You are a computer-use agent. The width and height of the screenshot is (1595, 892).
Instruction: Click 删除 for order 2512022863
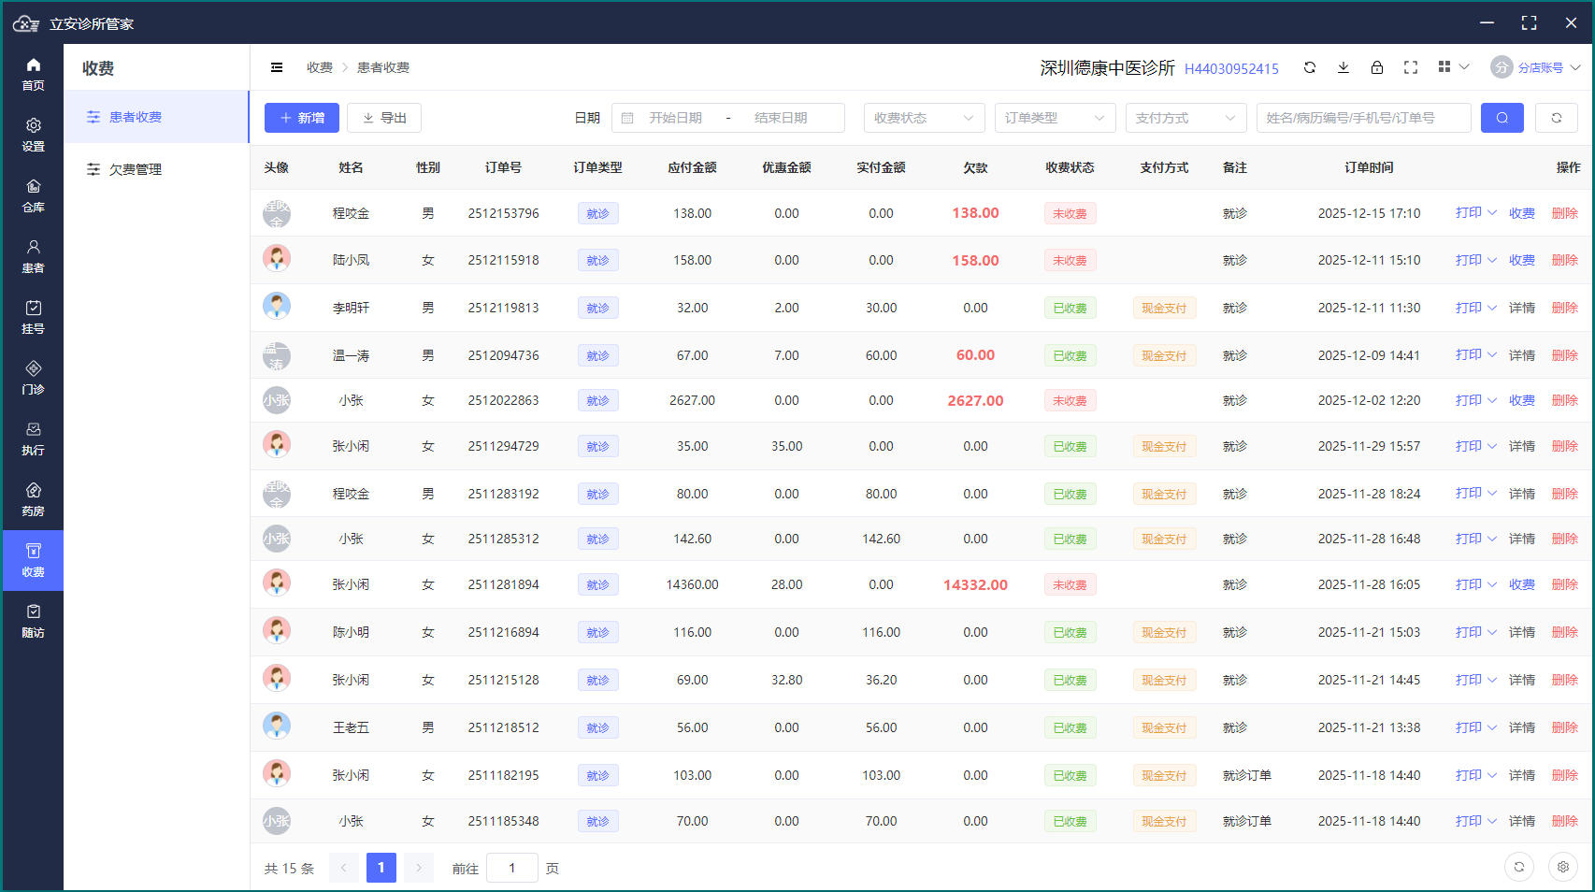(x=1565, y=400)
